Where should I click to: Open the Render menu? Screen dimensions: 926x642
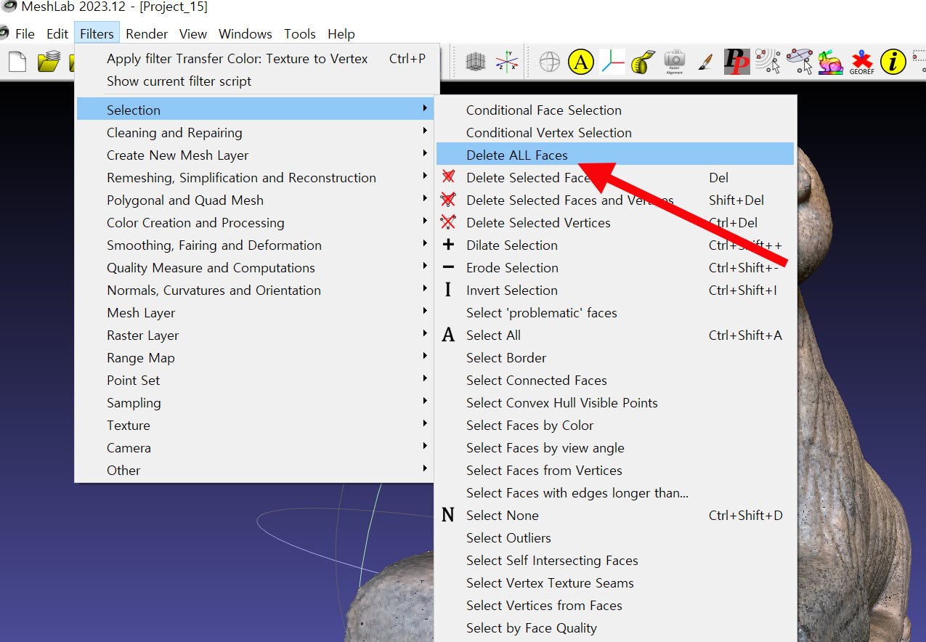pyautogui.click(x=147, y=33)
